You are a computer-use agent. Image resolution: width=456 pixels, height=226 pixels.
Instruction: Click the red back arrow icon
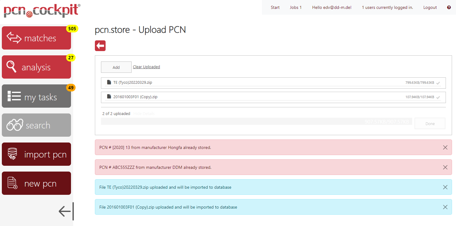click(x=100, y=45)
